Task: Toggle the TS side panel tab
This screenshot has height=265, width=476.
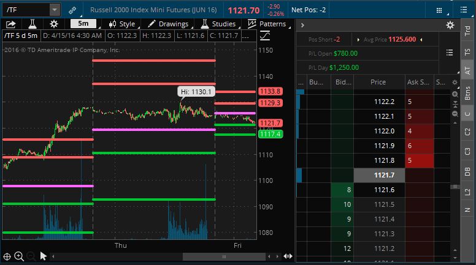Action: click(x=467, y=52)
